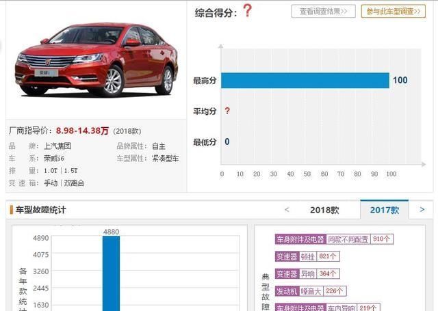Click the 参与此车型调查>> button
Screen dimensions: 438x311
[394, 12]
